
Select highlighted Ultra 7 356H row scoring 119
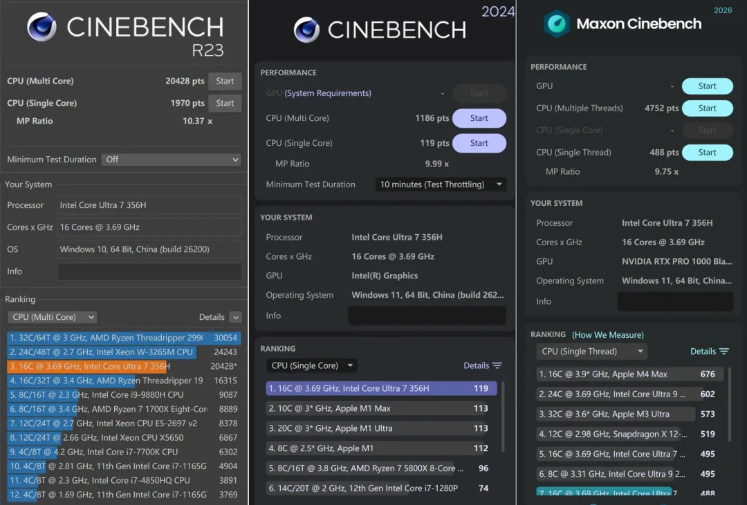381,388
